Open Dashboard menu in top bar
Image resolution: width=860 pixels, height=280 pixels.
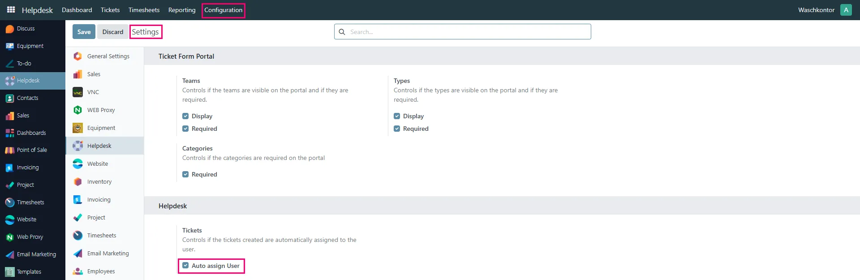point(77,10)
